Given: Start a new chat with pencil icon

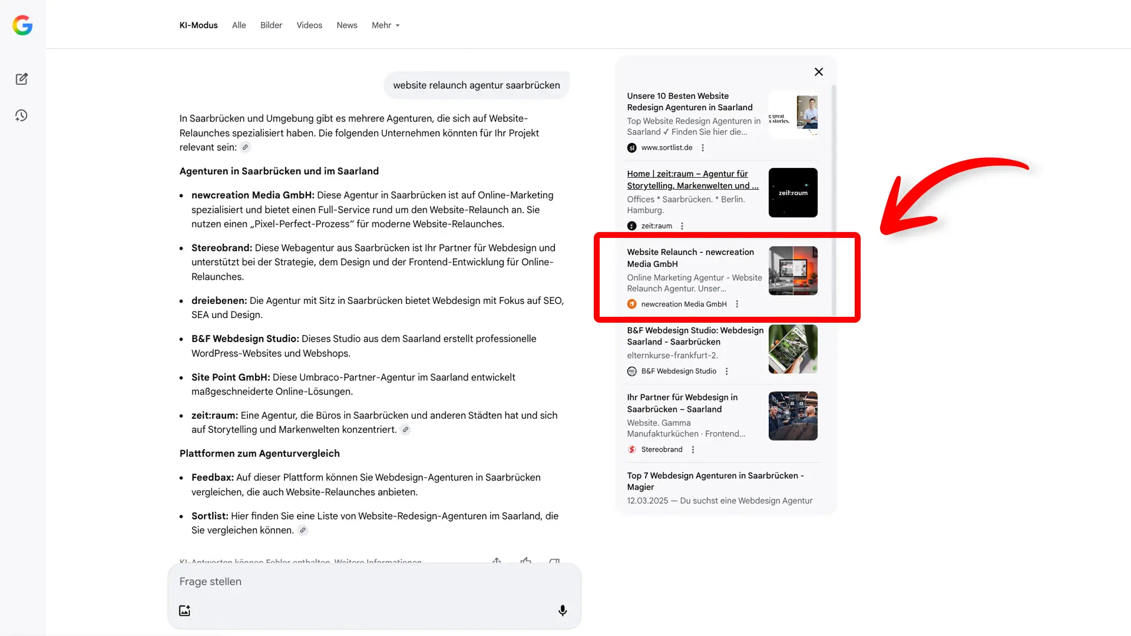Looking at the screenshot, I should [x=22, y=79].
